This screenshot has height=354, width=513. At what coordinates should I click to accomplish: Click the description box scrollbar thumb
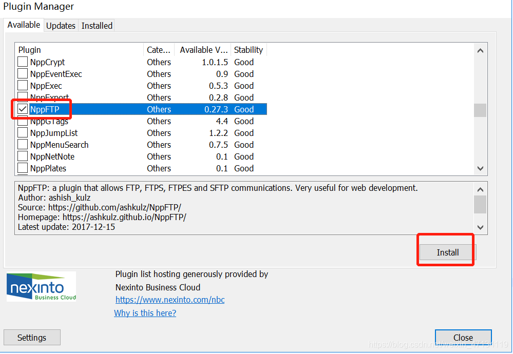point(480,204)
